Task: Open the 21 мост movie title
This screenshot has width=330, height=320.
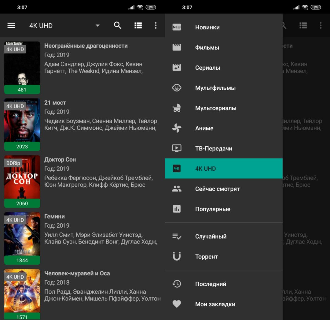Action: [x=55, y=103]
